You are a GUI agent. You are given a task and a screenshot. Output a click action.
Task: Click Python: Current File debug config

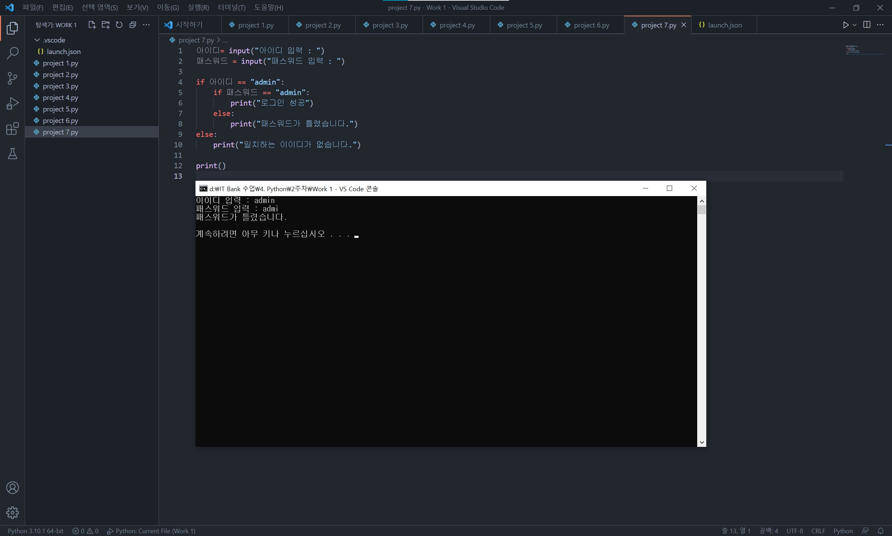[152, 530]
